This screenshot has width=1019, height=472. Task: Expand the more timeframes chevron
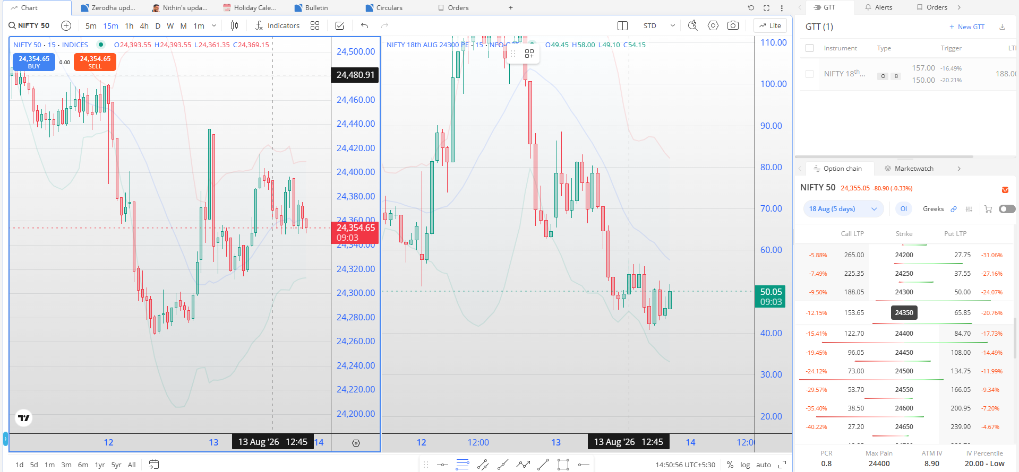[x=214, y=25]
